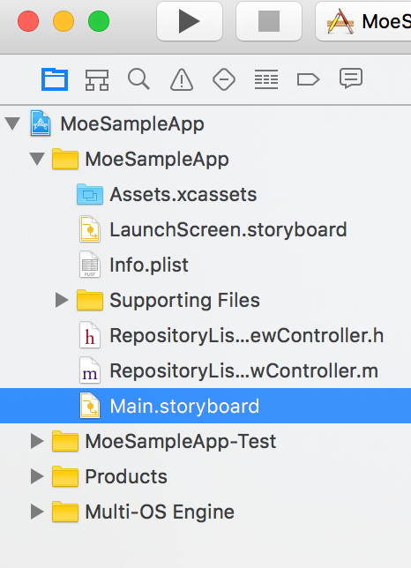411x568 pixels.
Task: Open the Project navigator folder icon
Action: [55, 79]
